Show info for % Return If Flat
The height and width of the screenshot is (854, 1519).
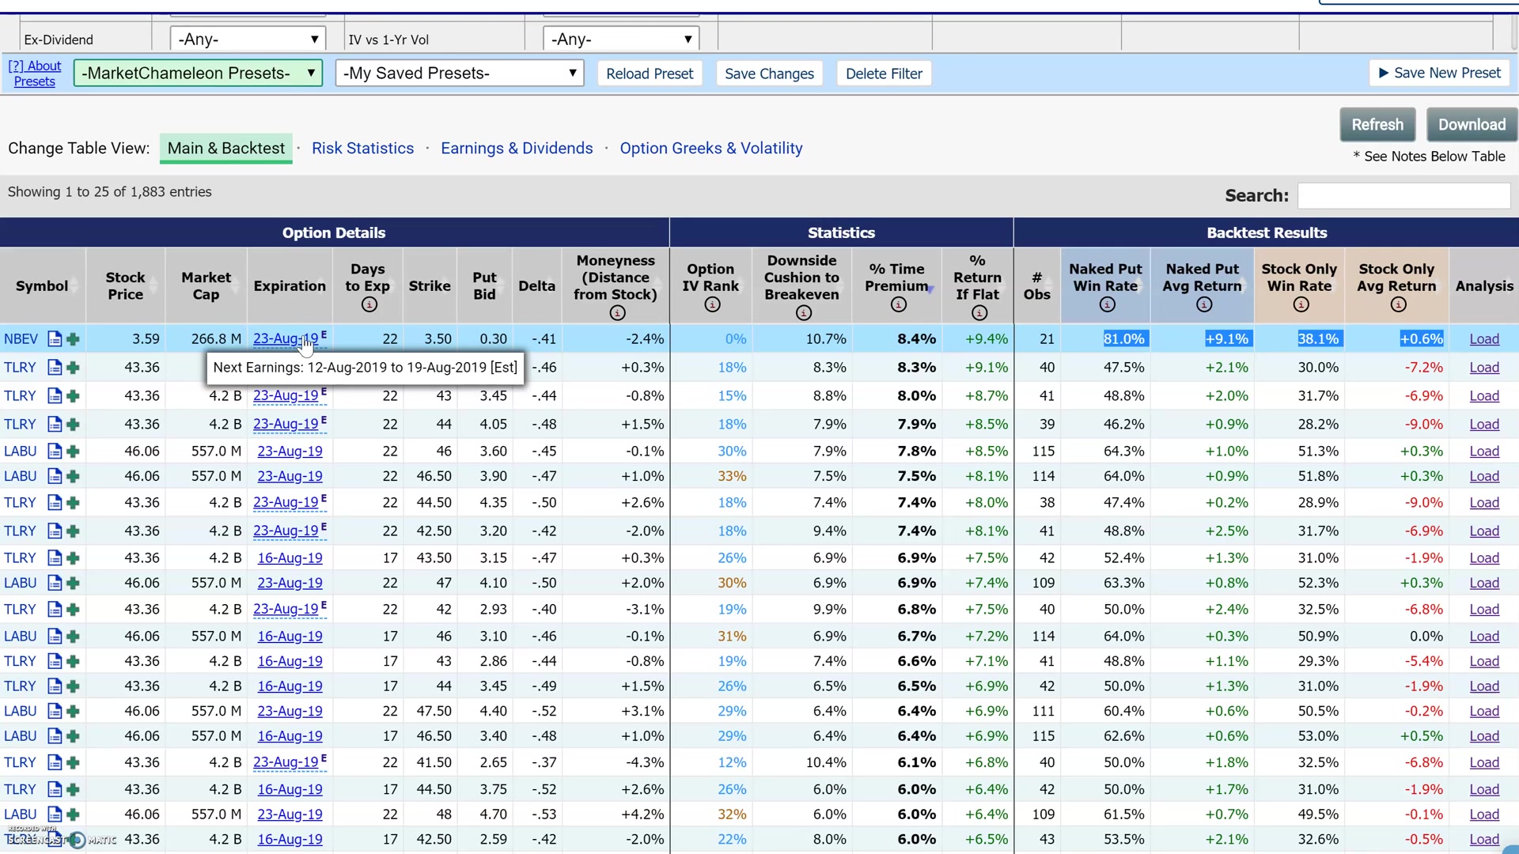click(x=979, y=313)
